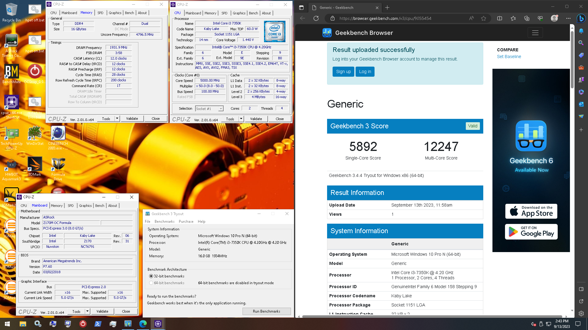This screenshot has height=330, width=588.
Task: Open Help menu in Geekbench 3 Tryout
Action: pyautogui.click(x=202, y=222)
